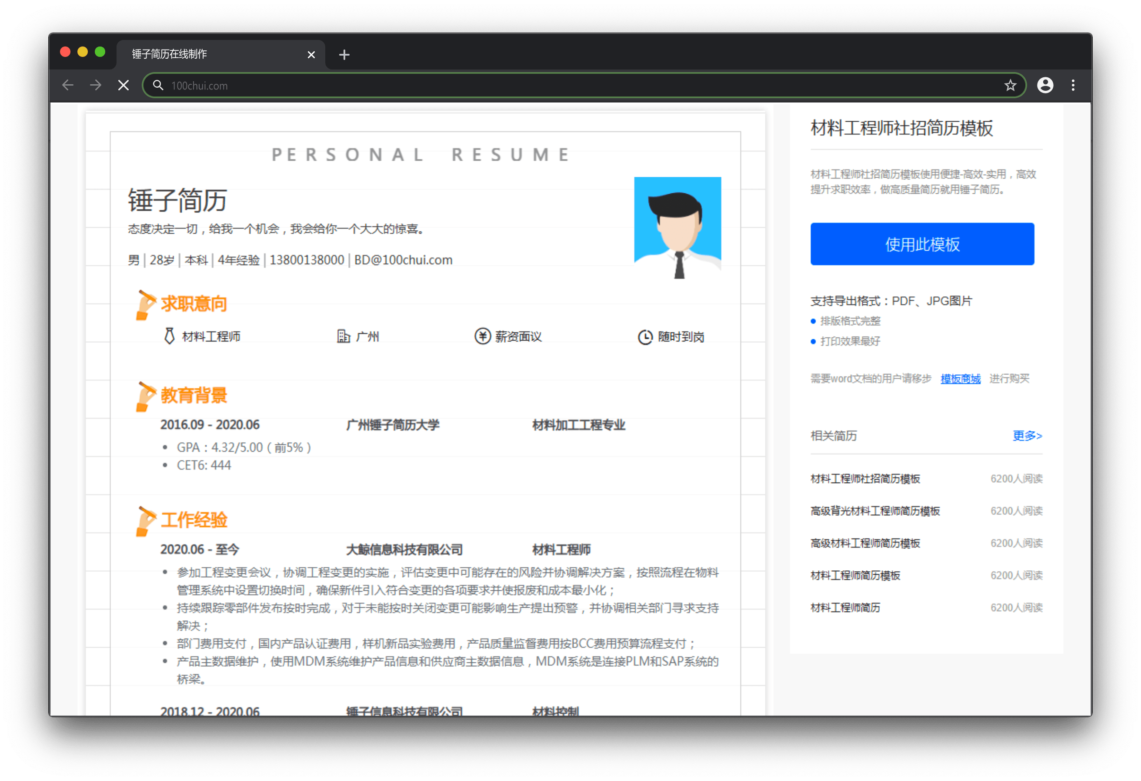
Task: Click the 广州锤子简历大学 school name
Action: tap(393, 425)
